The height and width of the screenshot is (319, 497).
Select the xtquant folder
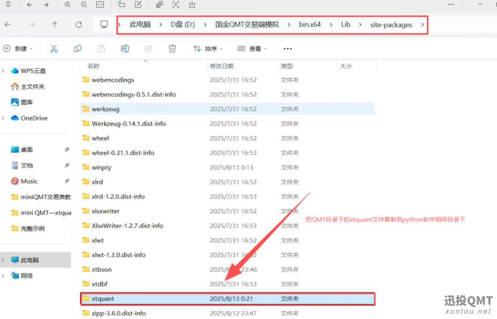pyautogui.click(x=103, y=299)
